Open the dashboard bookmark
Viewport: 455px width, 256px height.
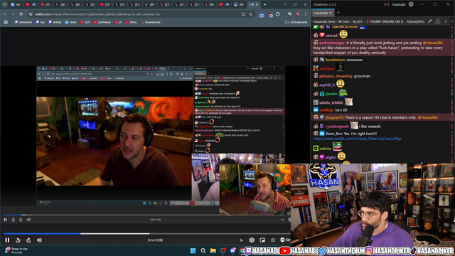[x=23, y=22]
